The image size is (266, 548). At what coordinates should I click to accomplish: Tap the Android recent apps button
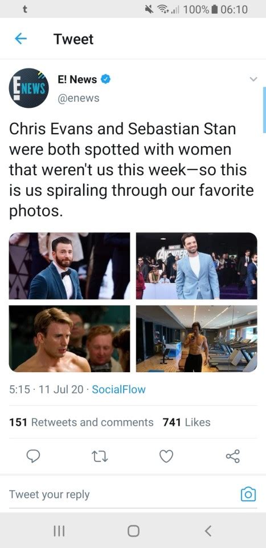pyautogui.click(x=59, y=531)
